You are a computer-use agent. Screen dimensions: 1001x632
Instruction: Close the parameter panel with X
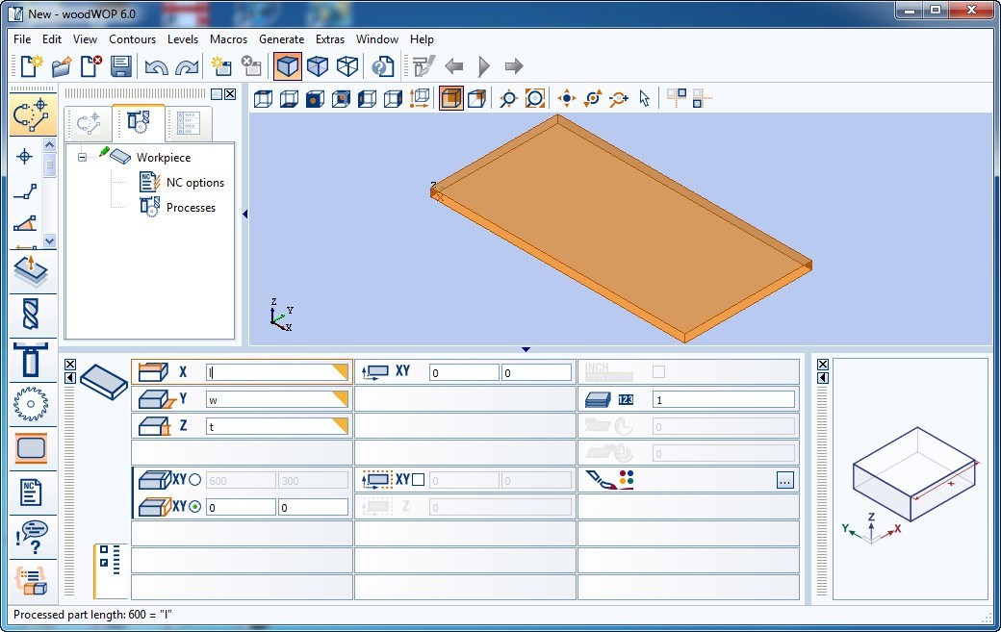tap(70, 365)
